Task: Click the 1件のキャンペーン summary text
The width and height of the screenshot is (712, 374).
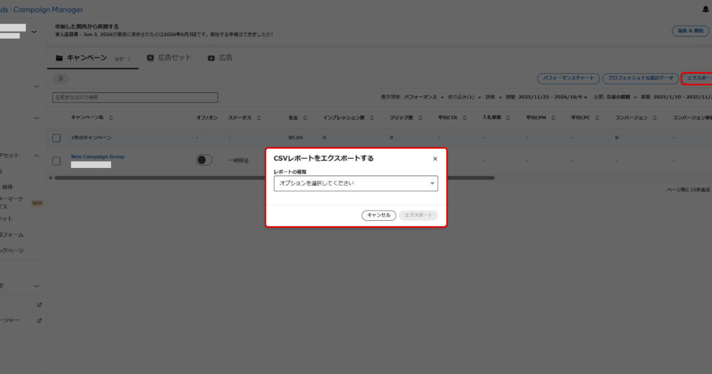Action: 91,138
